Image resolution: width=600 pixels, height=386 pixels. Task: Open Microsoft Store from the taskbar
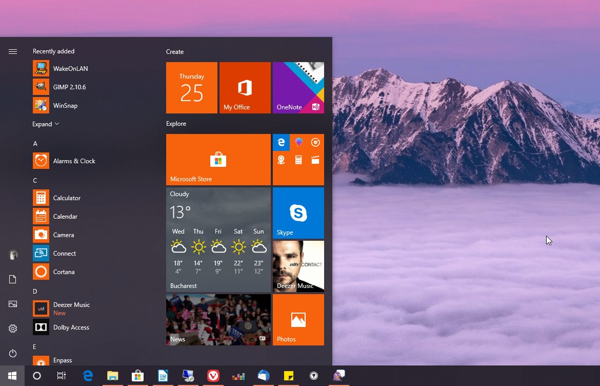(x=137, y=376)
